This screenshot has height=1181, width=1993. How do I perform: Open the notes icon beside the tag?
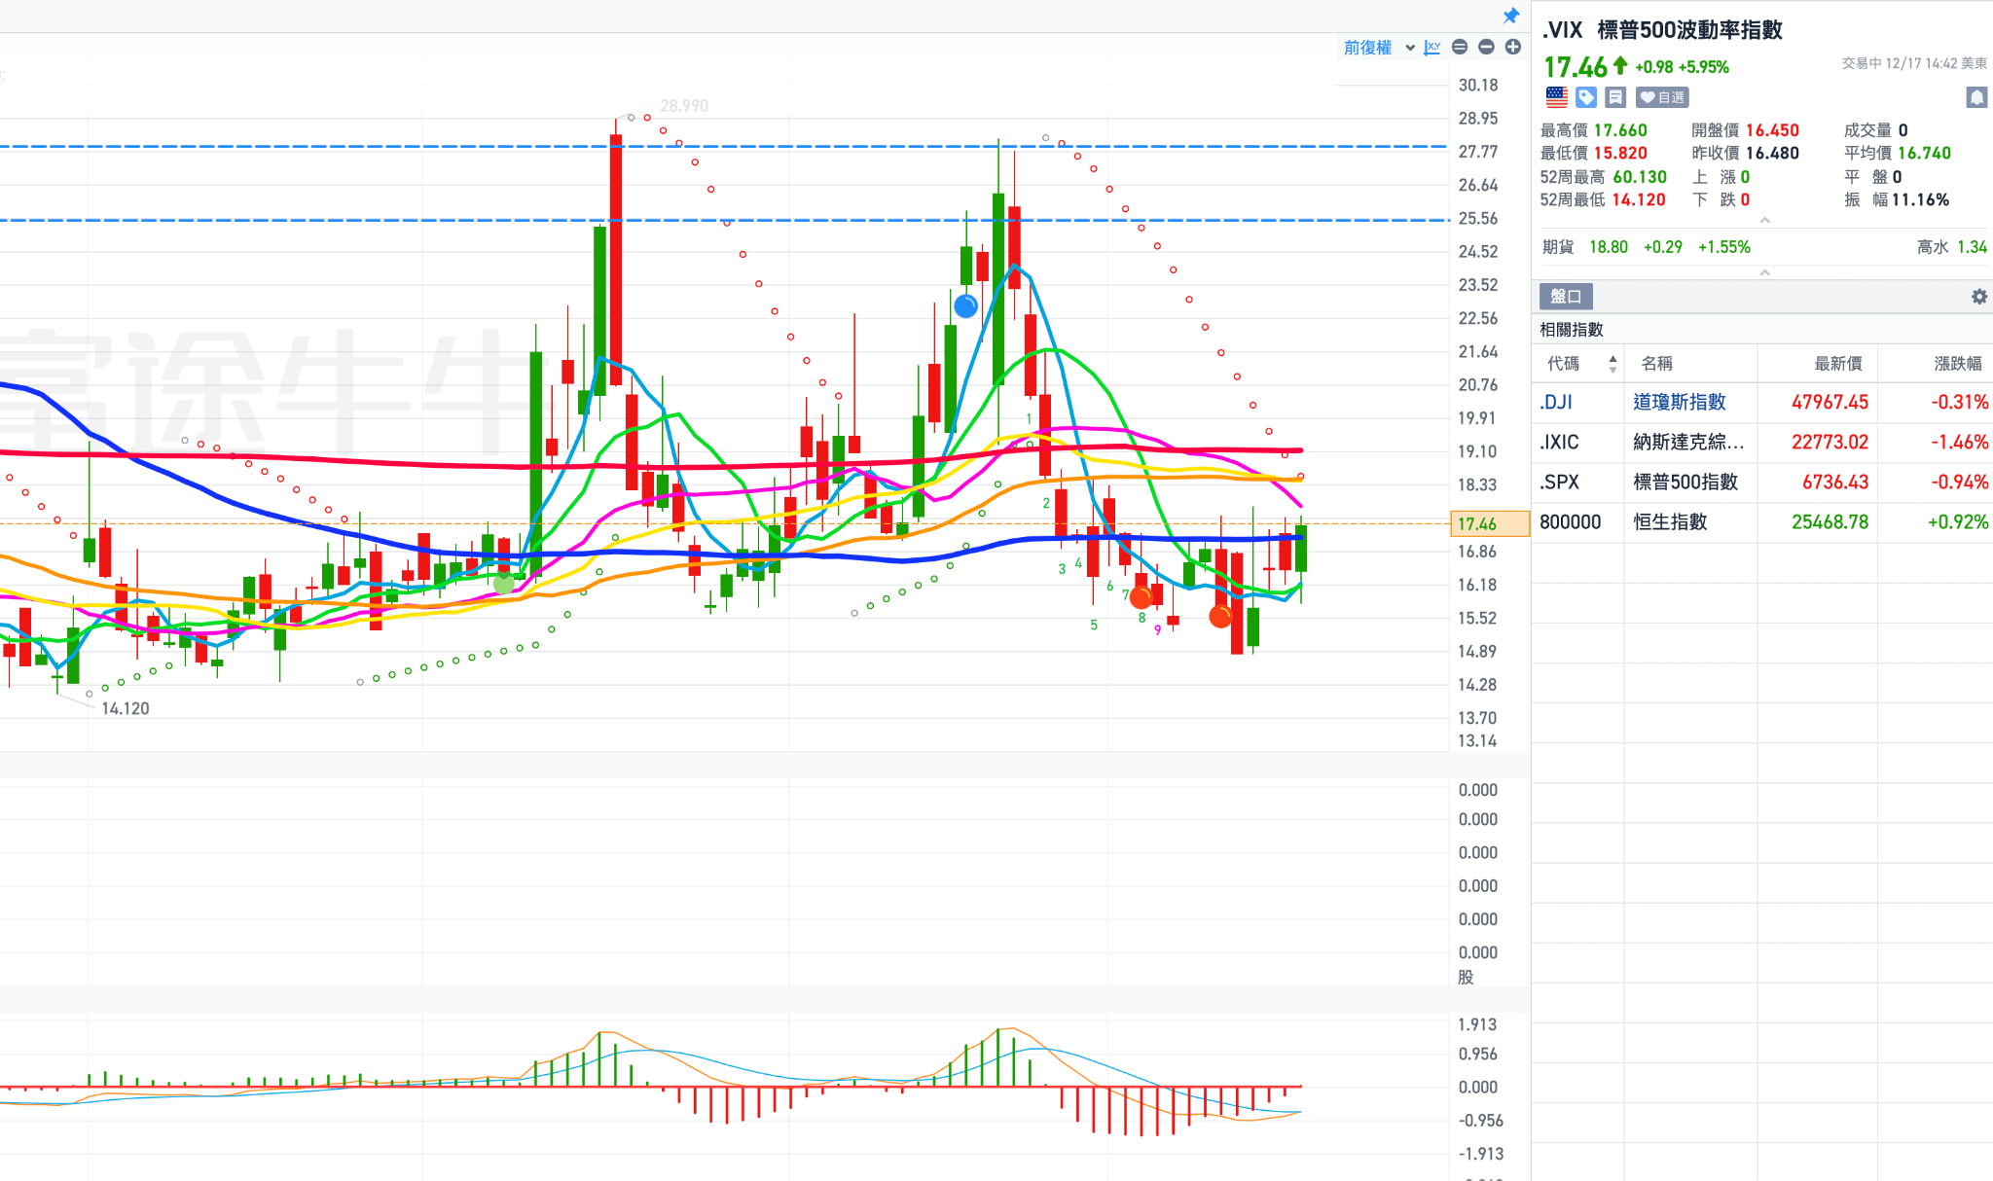coord(1615,97)
